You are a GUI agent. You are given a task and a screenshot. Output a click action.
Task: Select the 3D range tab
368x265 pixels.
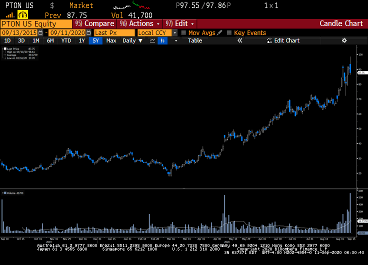pos(21,40)
